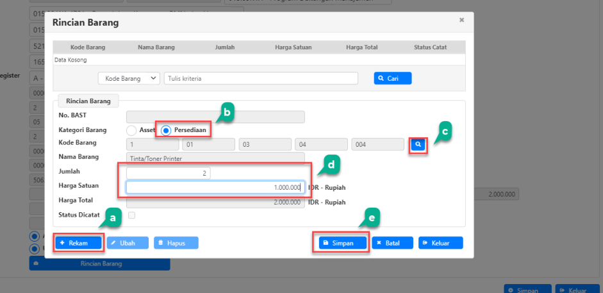Focus the Jumlah quantity field
The image size is (603, 293).
pos(169,173)
